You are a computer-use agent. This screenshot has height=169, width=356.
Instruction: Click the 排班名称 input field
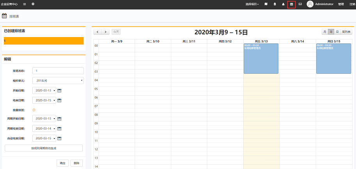[x=58, y=71]
